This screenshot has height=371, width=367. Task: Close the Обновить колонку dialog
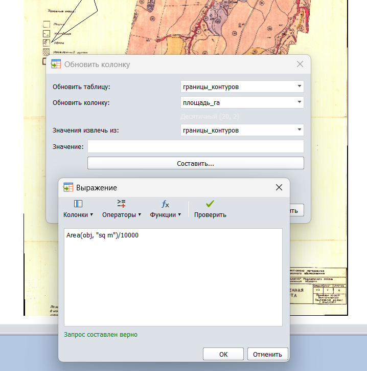pyautogui.click(x=300, y=64)
